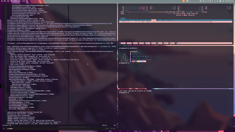This screenshot has height=132, width=235.
Task: Click the 'builder.log' filename in vim status line
Action: point(7,125)
